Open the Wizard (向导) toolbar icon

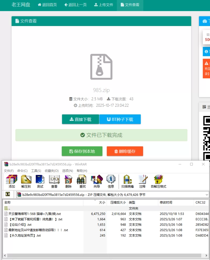[x=97, y=181]
